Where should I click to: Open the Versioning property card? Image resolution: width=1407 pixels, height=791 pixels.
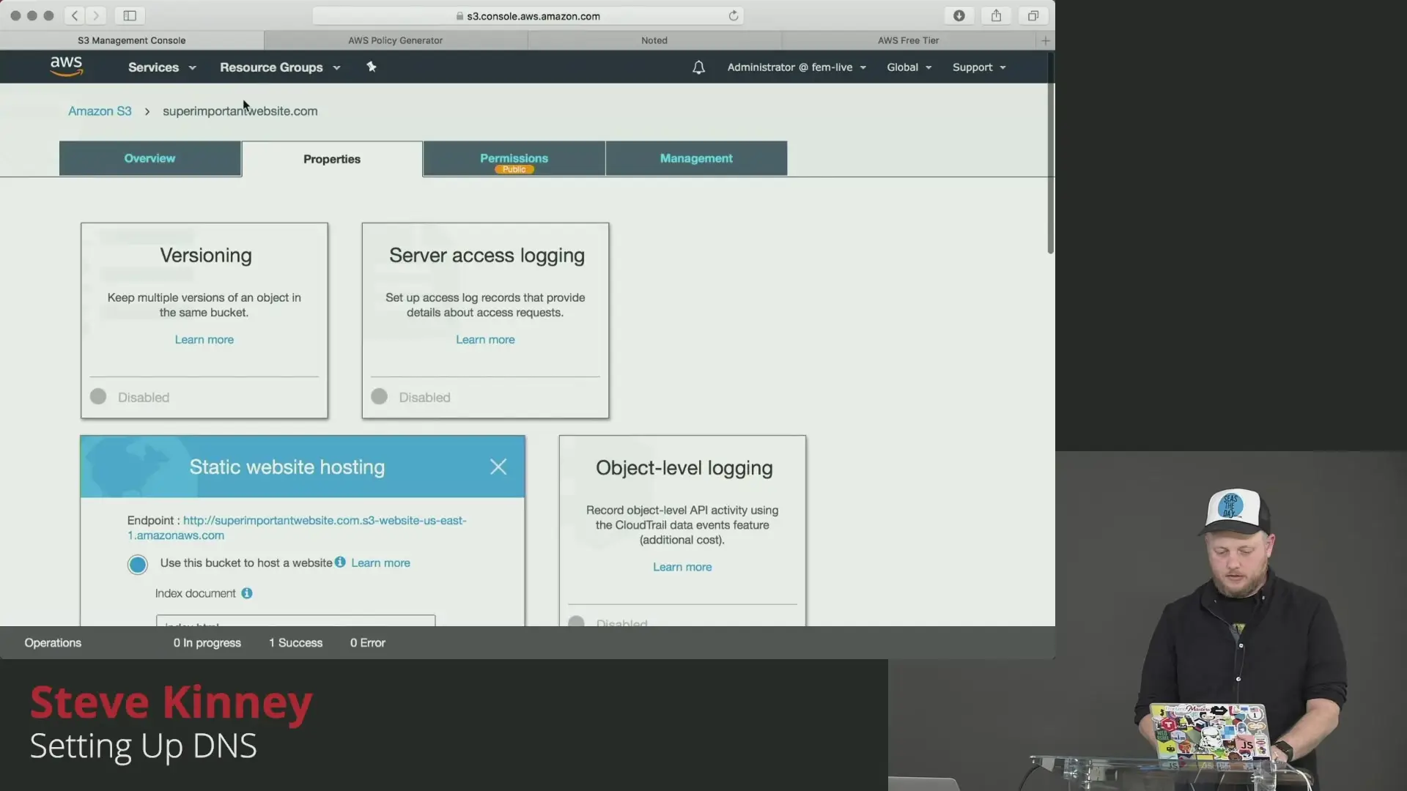pyautogui.click(x=204, y=321)
